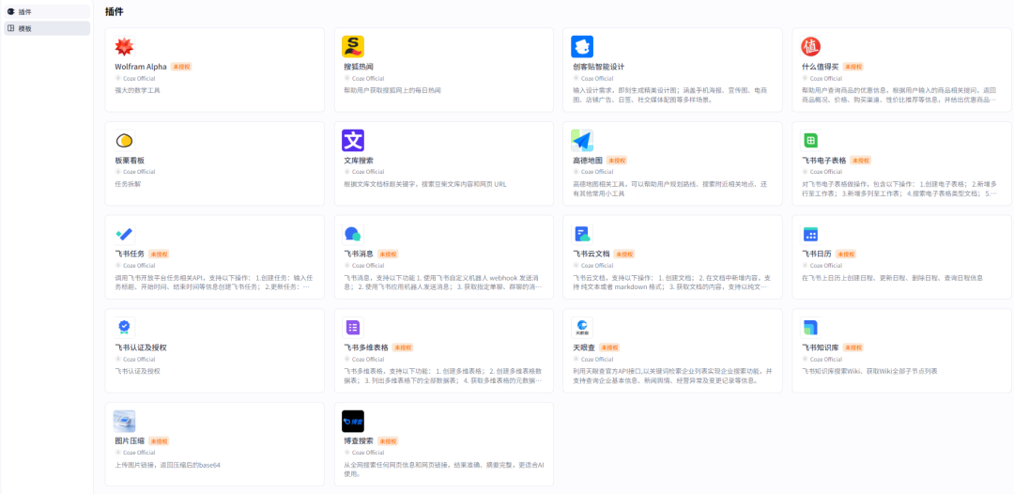
Task: Click Coze Official avatar in 搜狐热闻 card
Action: pyautogui.click(x=346, y=78)
